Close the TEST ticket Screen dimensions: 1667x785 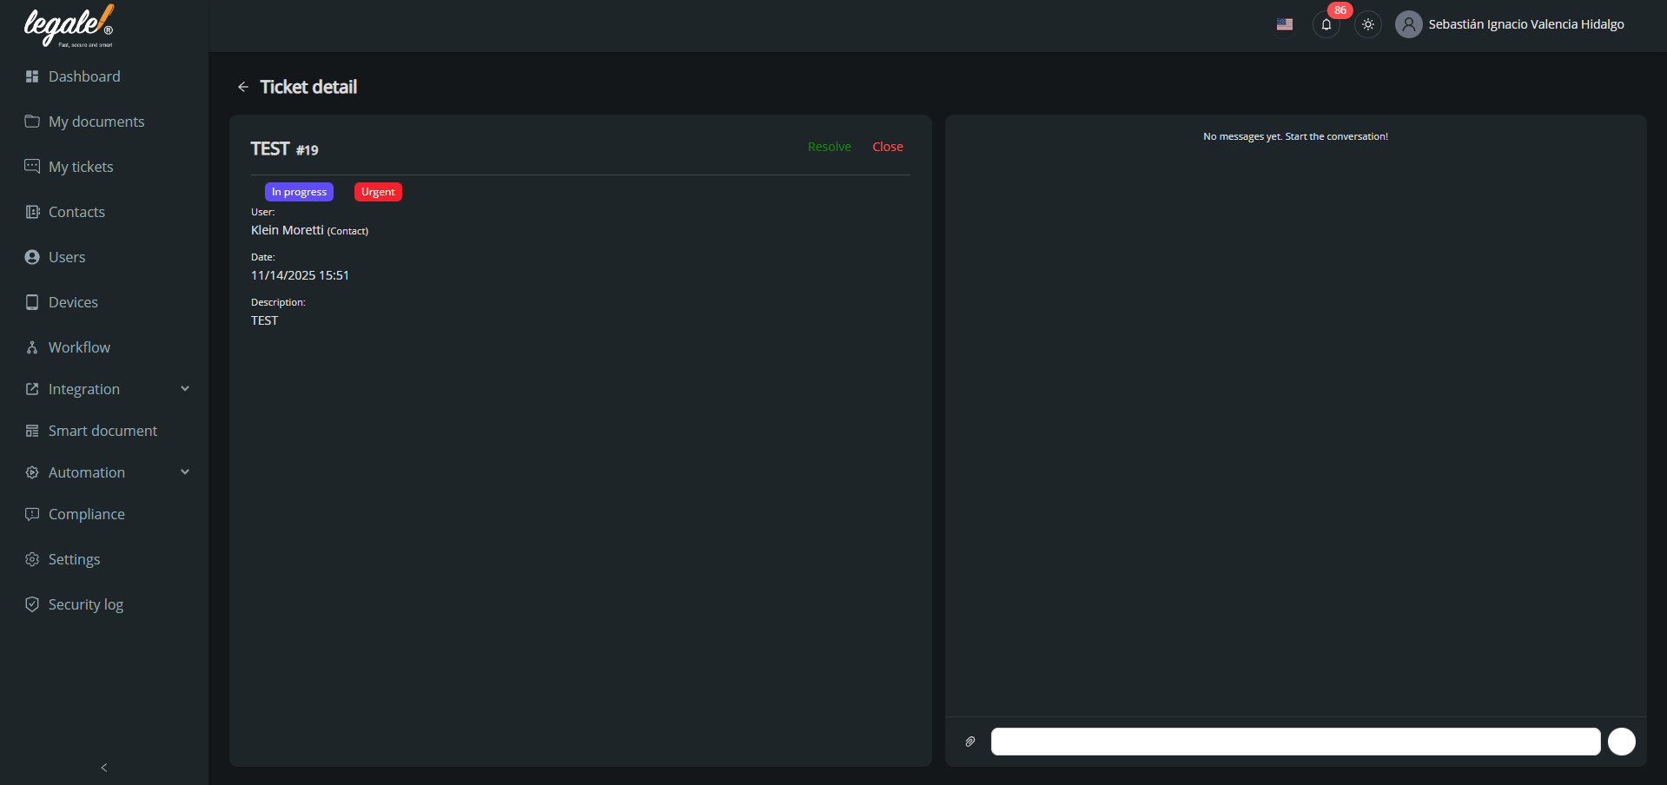pos(887,147)
